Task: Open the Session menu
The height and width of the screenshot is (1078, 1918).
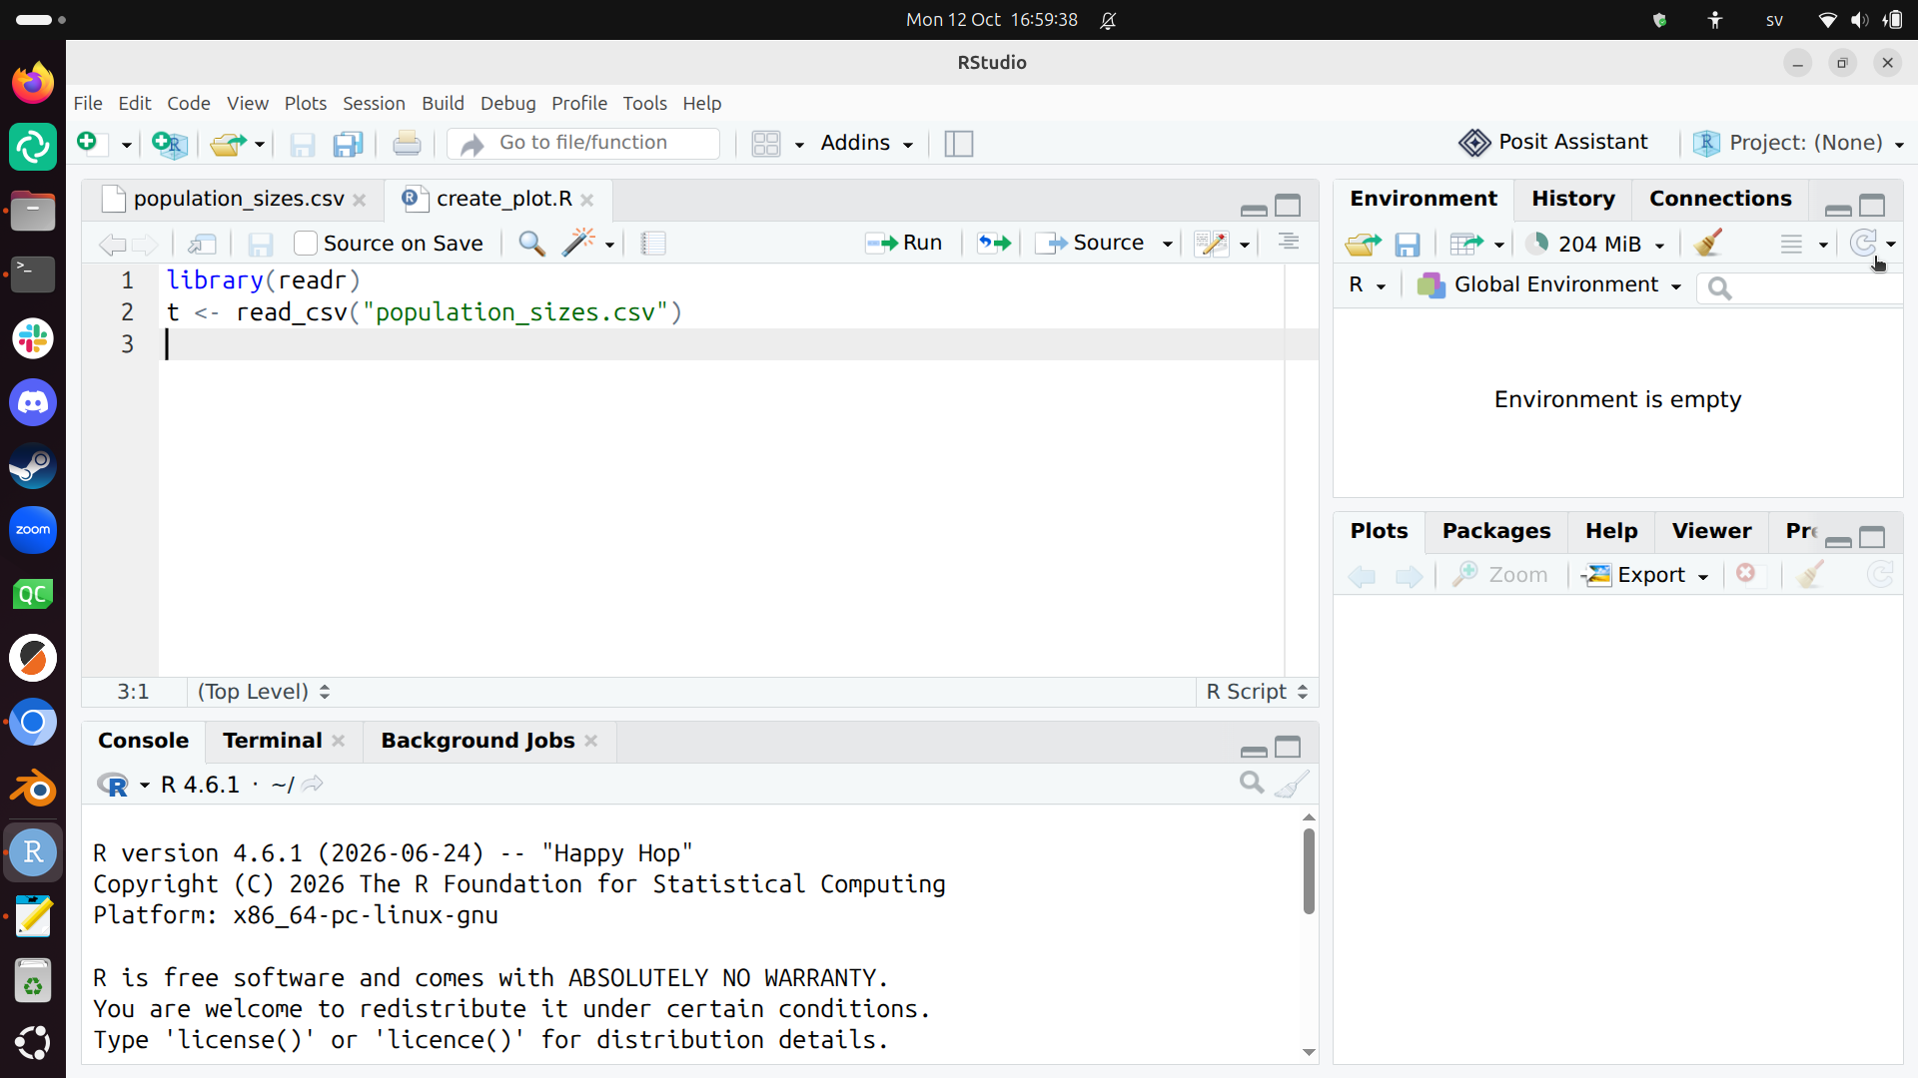Action: [x=374, y=103]
